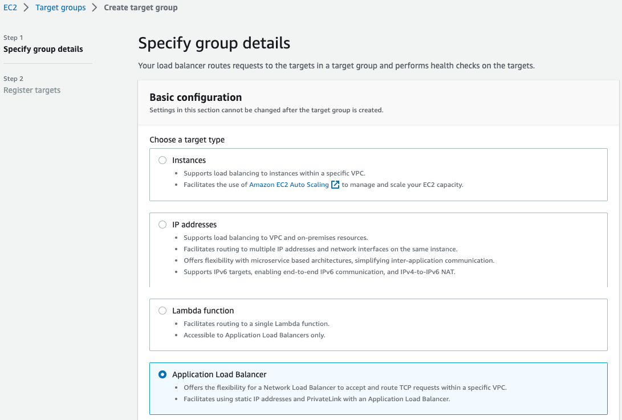Click the Create target group breadcrumb text
The width and height of the screenshot is (622, 420).
(x=141, y=8)
